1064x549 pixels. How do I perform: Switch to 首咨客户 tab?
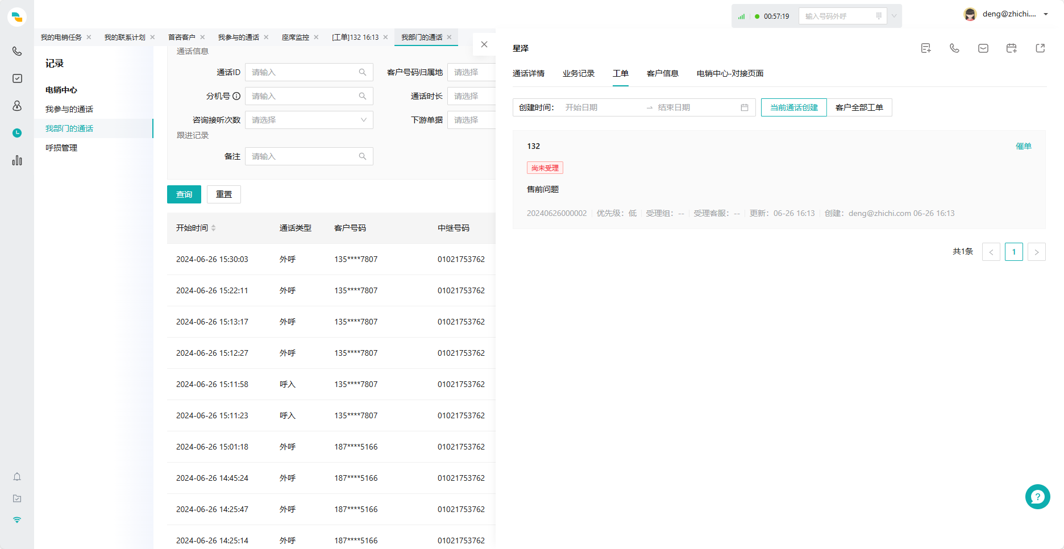pos(181,37)
